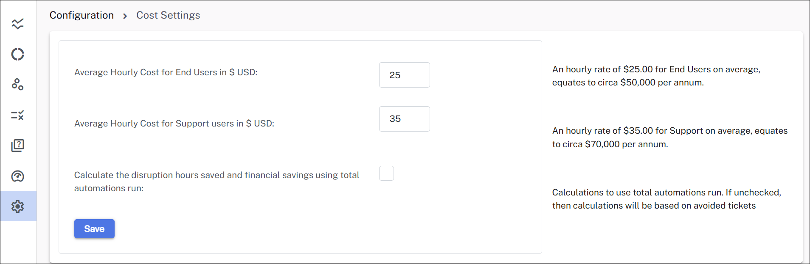Image resolution: width=810 pixels, height=264 pixels.
Task: Open the trend lines icon in sidebar
Action: [18, 24]
